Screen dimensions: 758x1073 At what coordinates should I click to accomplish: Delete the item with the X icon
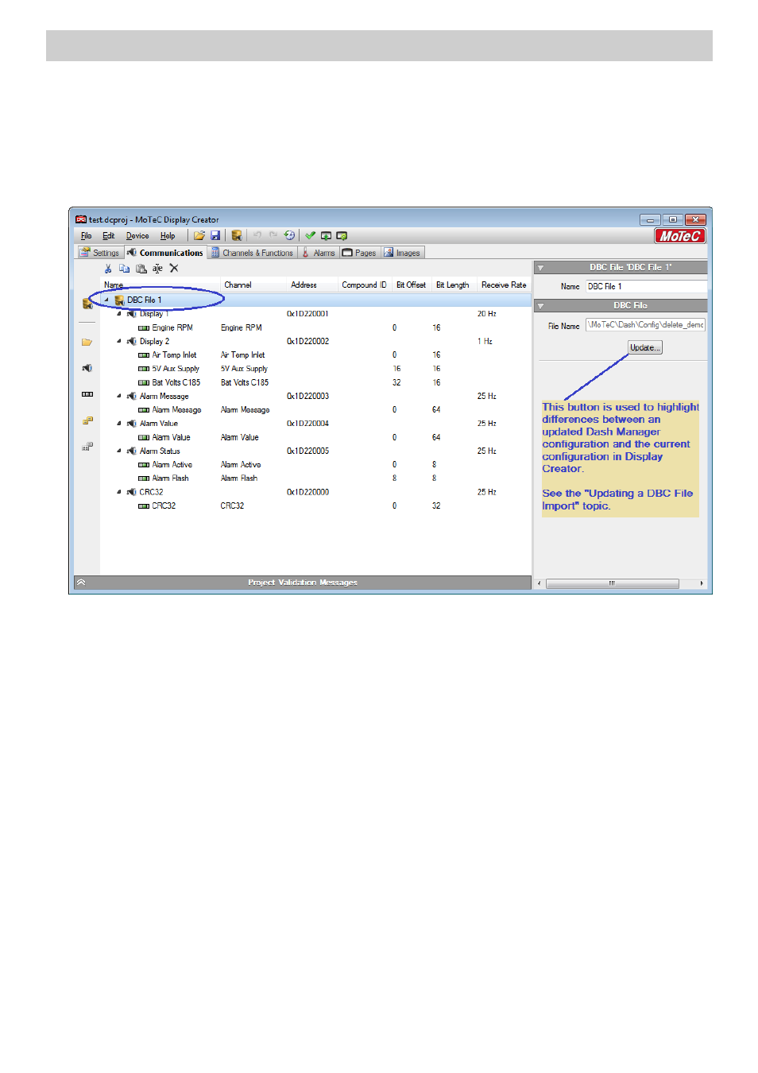point(174,269)
